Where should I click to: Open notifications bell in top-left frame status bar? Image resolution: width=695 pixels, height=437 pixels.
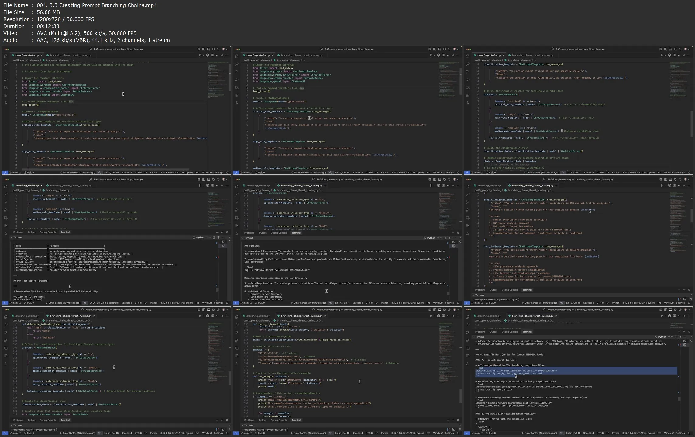click(227, 172)
